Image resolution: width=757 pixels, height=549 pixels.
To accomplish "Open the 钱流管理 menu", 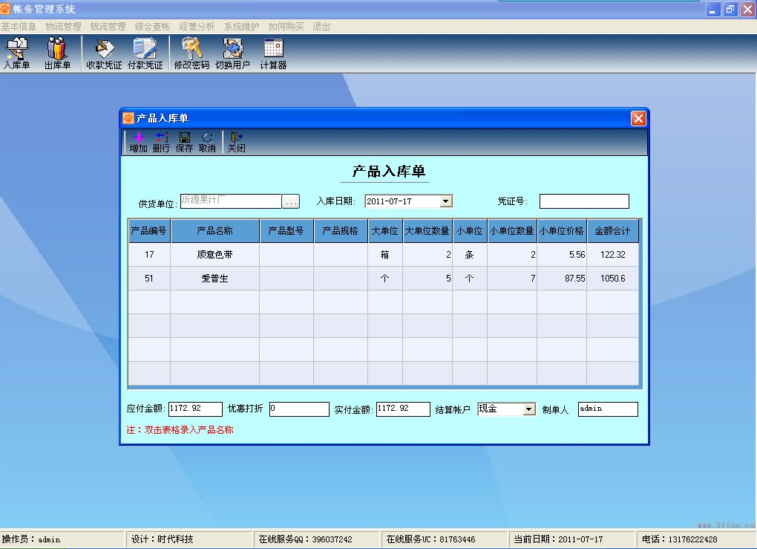I will (108, 27).
